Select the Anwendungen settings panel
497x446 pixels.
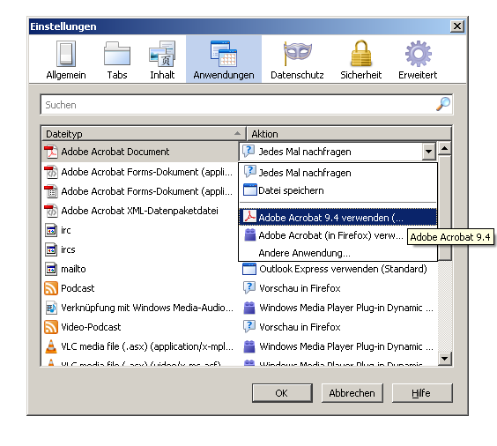point(224,60)
